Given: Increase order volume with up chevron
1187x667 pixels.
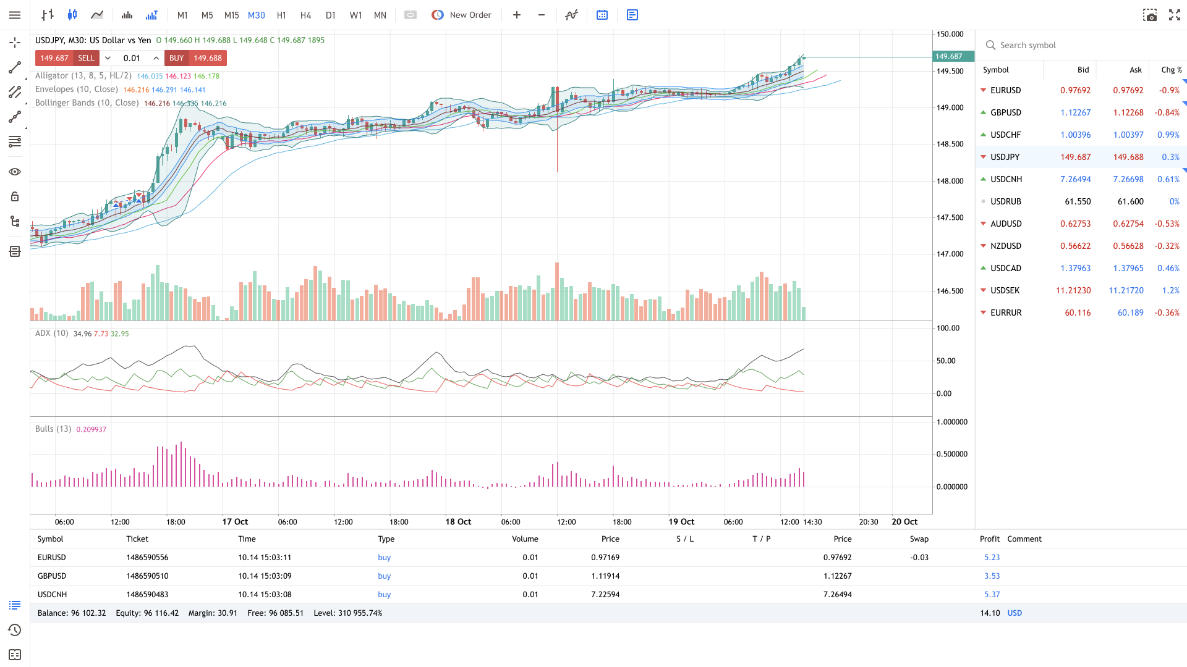Looking at the screenshot, I should [156, 58].
